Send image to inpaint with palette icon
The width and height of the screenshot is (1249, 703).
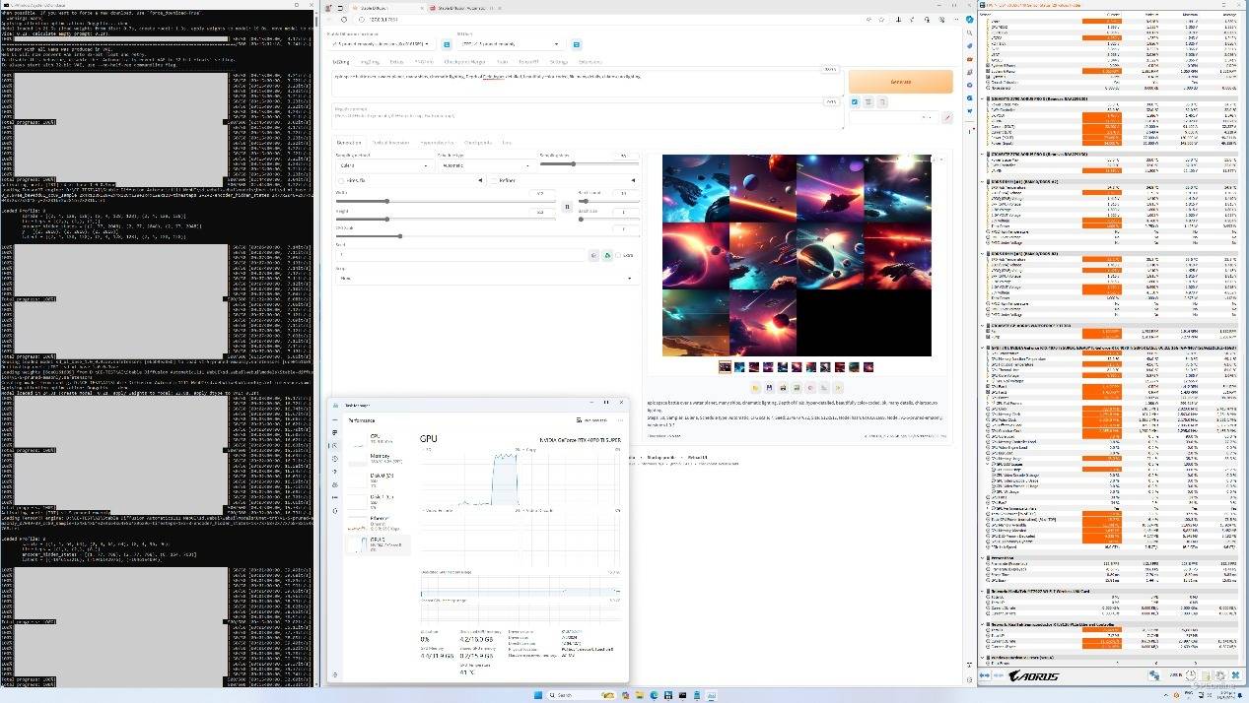click(x=810, y=388)
